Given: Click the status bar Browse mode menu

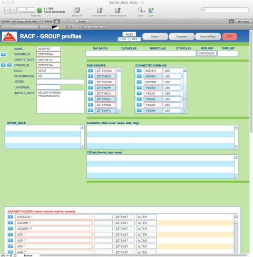Looking at the screenshot, I should [x=28, y=255].
